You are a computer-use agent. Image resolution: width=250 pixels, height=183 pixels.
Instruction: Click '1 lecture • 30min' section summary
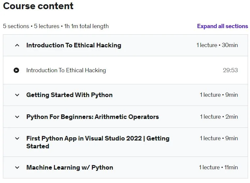(x=217, y=45)
